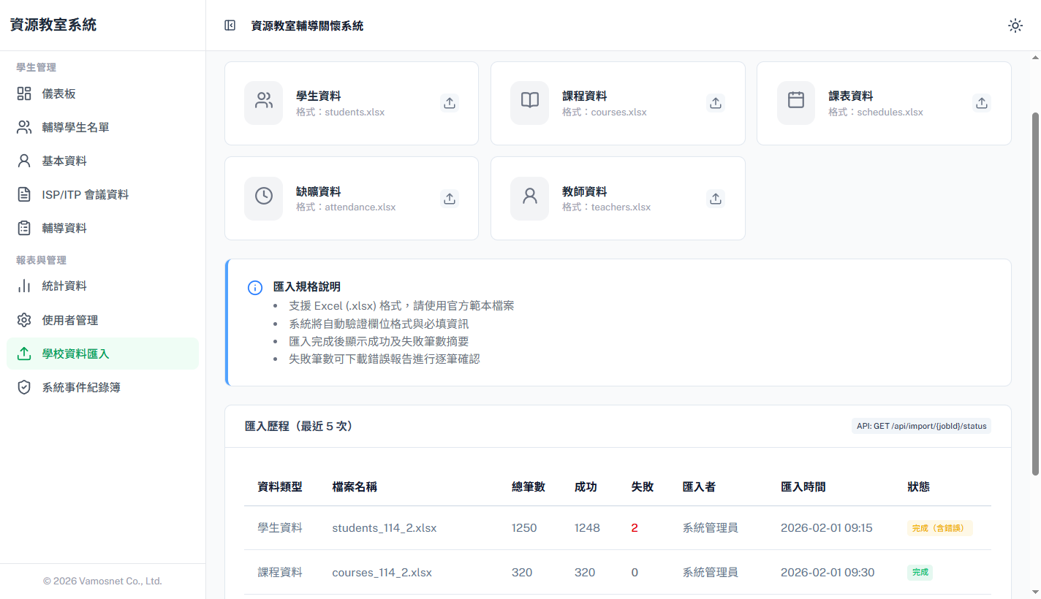This screenshot has width=1041, height=599.
Task: Click the API status endpoint label
Action: point(921,426)
